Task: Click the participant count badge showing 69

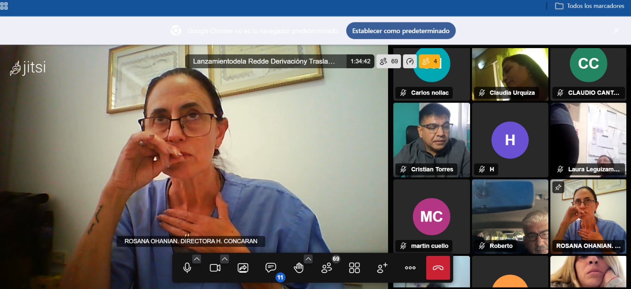Action: [389, 61]
